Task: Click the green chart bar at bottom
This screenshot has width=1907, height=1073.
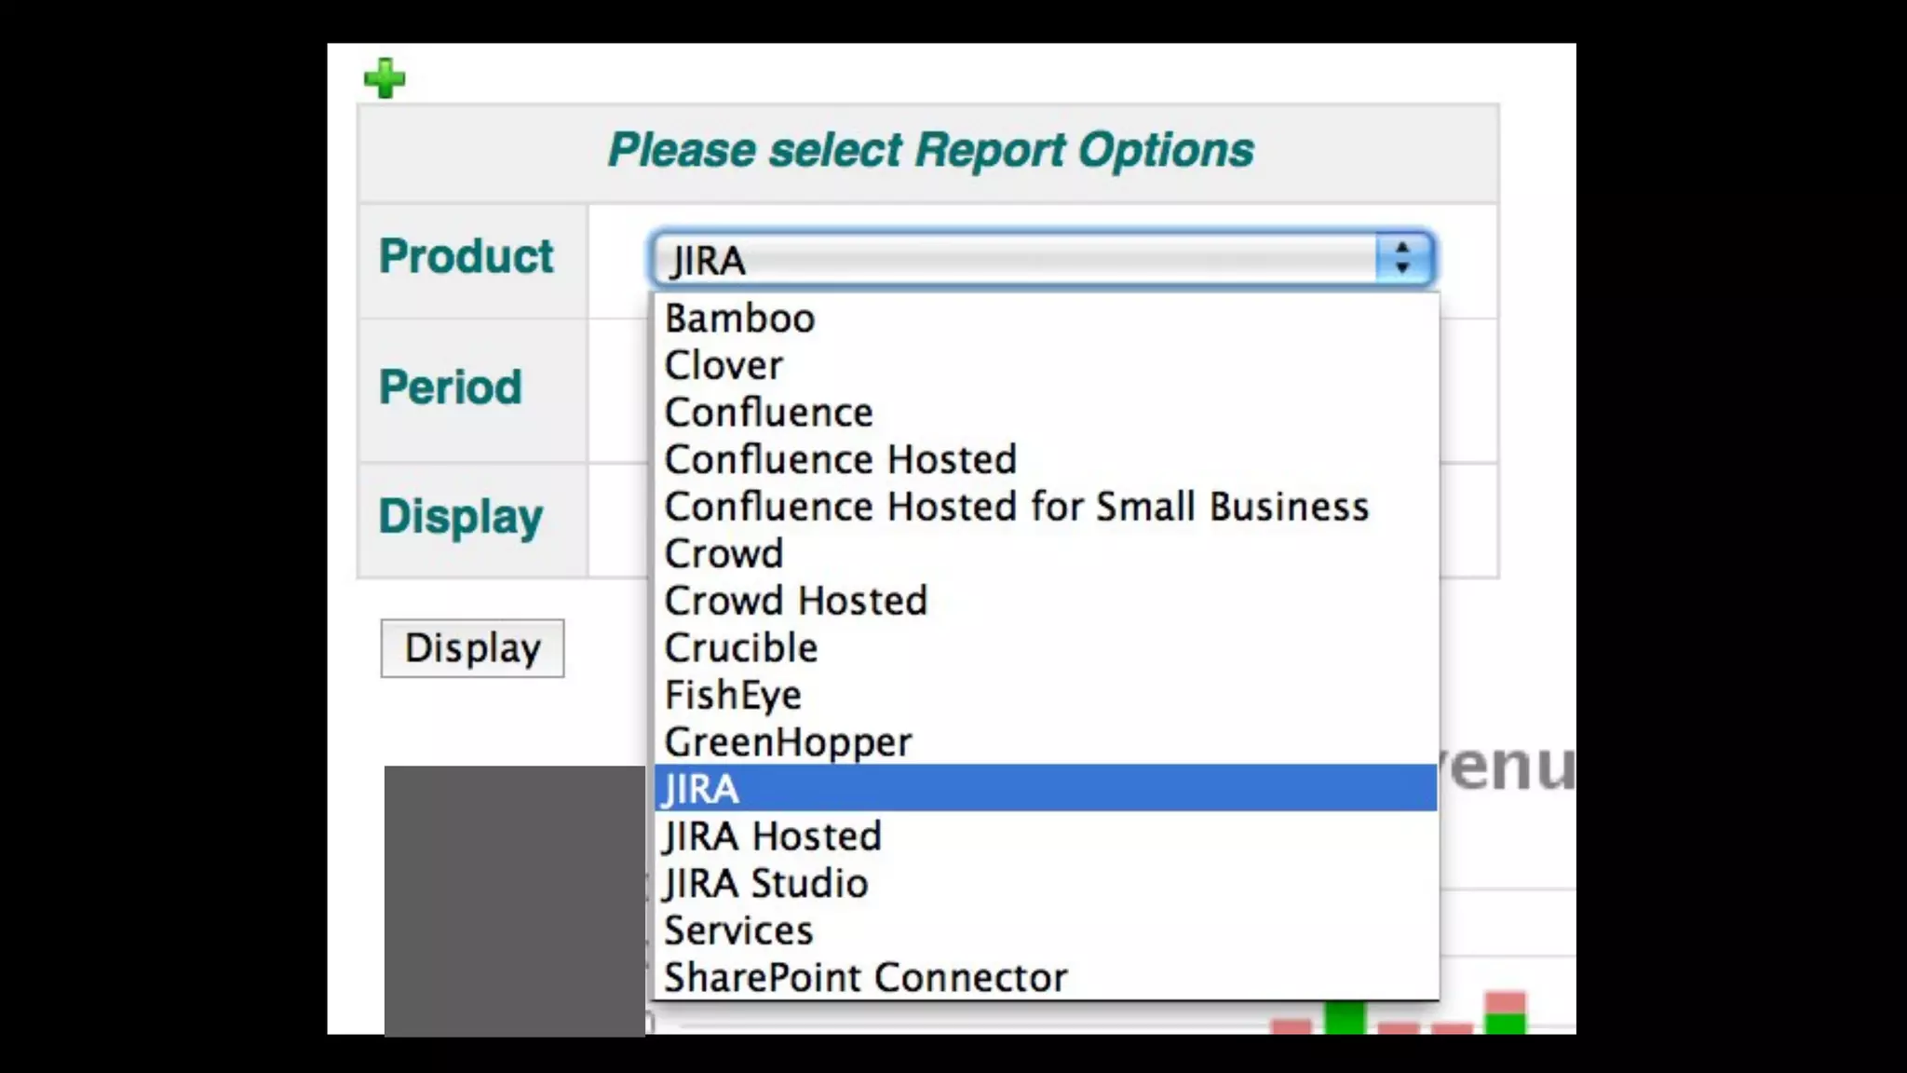Action: click(x=1344, y=1018)
